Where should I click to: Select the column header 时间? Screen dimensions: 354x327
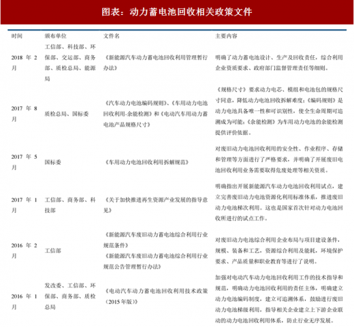click(x=17, y=36)
